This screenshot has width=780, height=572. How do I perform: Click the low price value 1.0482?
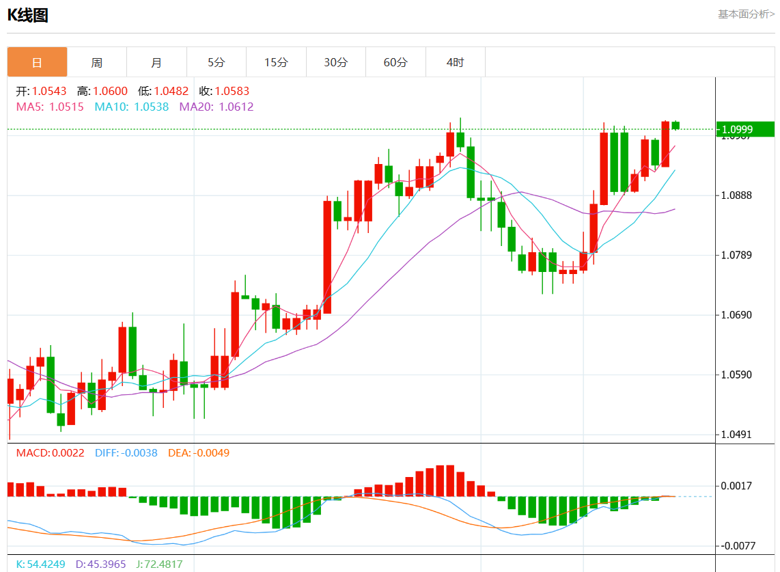[171, 91]
